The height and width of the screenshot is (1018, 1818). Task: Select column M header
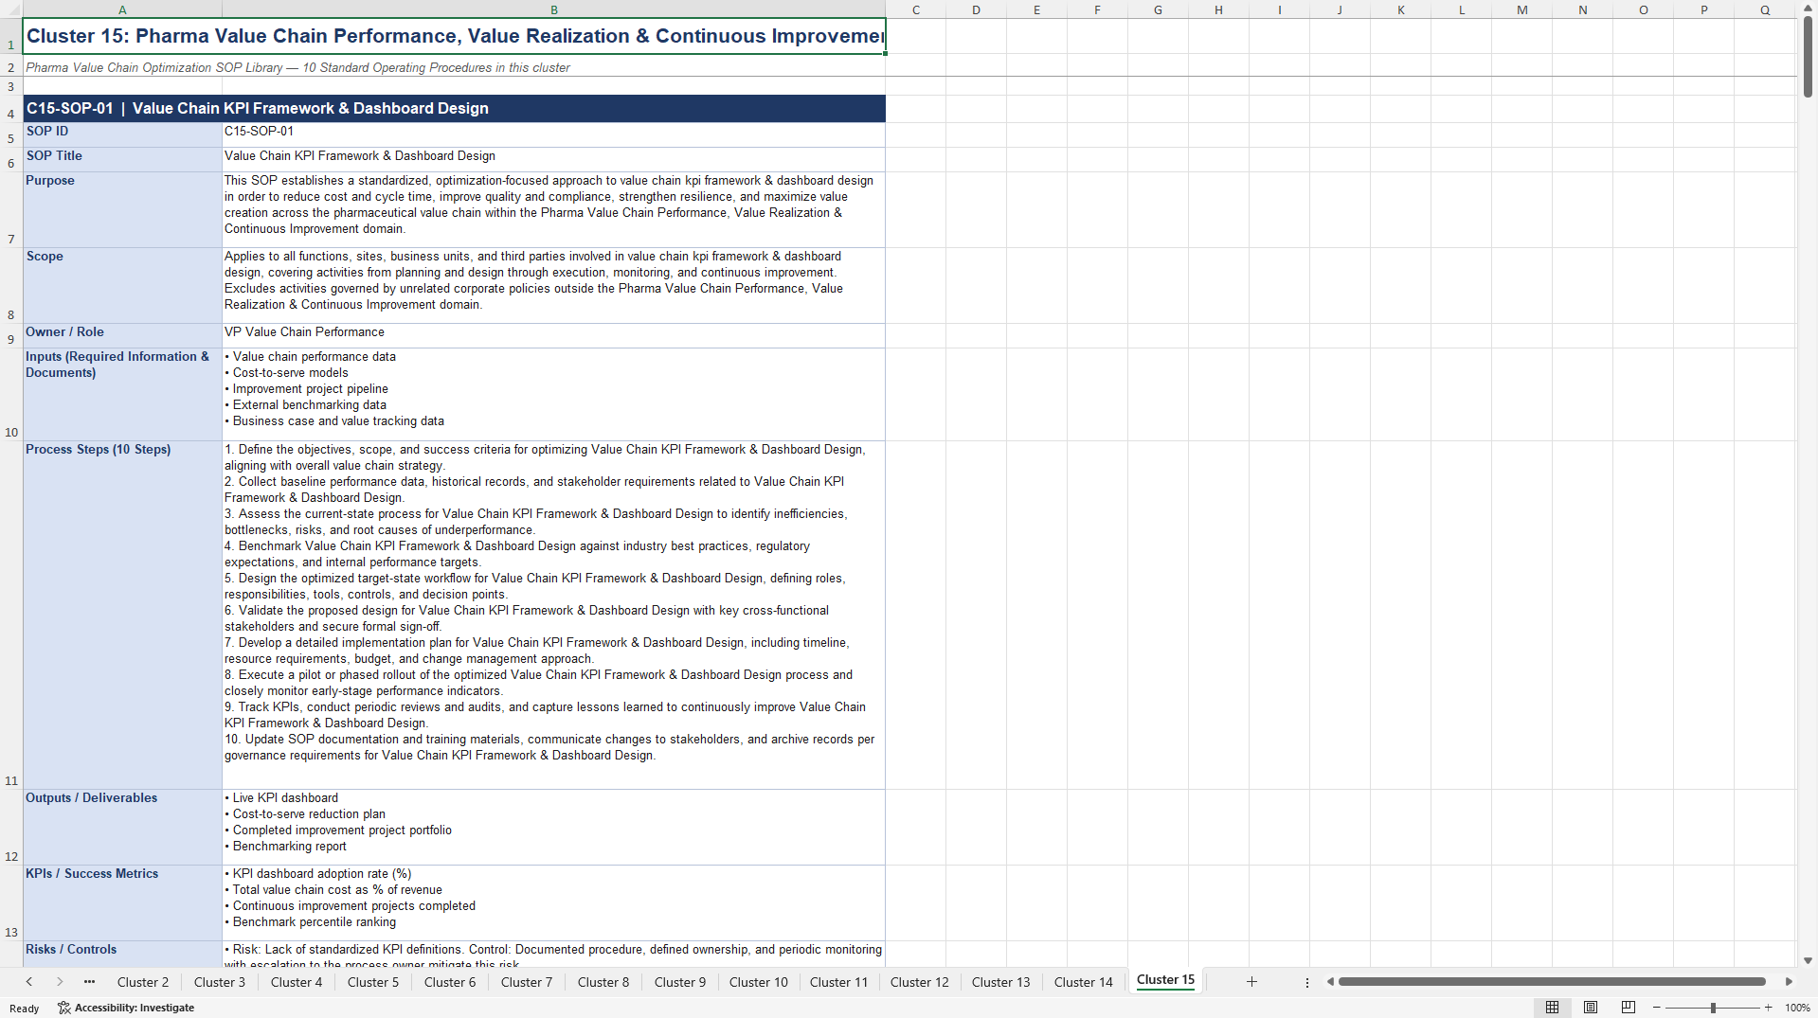(x=1521, y=9)
